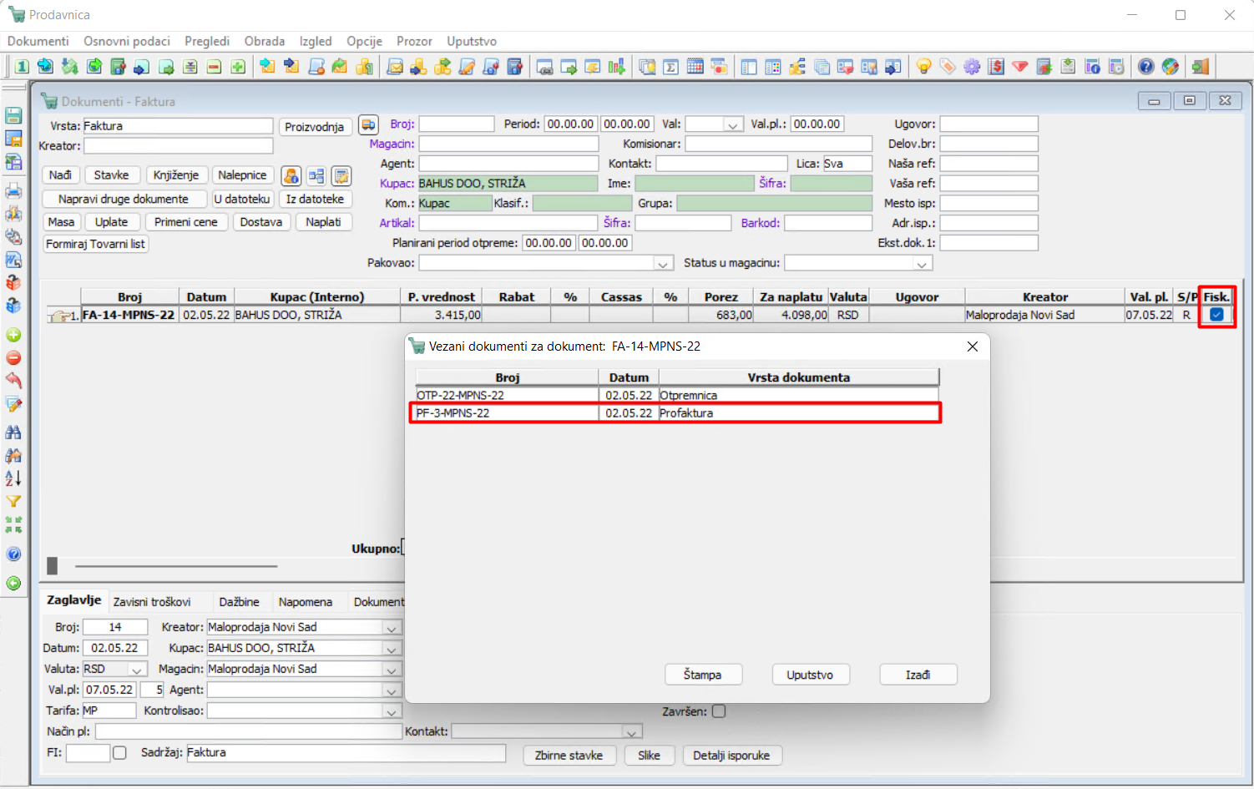Expand the Kreator dropdown in Zaglavlje tab
The height and width of the screenshot is (789, 1254).
click(392, 628)
